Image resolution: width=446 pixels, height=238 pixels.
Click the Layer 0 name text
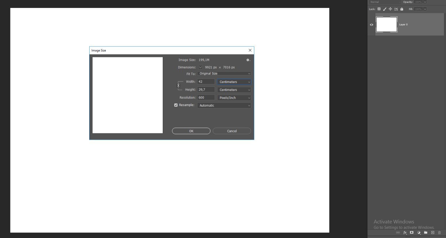[x=403, y=25]
